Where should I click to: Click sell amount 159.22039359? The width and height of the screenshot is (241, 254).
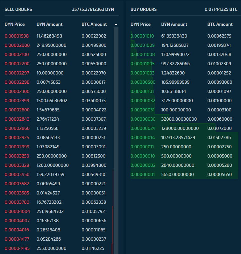pyautogui.click(x=50, y=174)
